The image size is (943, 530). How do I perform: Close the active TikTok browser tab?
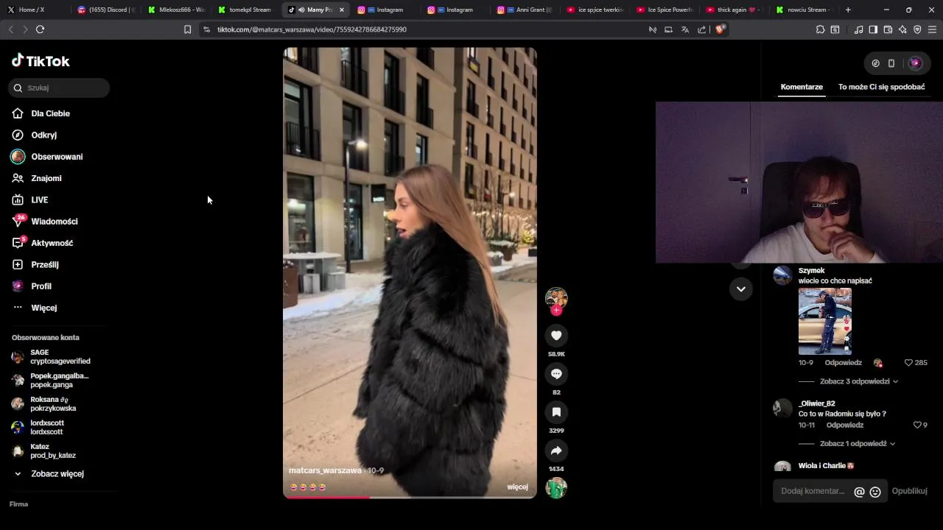pos(342,10)
